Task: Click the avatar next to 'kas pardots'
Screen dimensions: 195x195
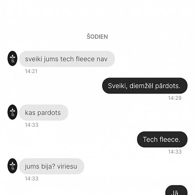Action: 12,112
